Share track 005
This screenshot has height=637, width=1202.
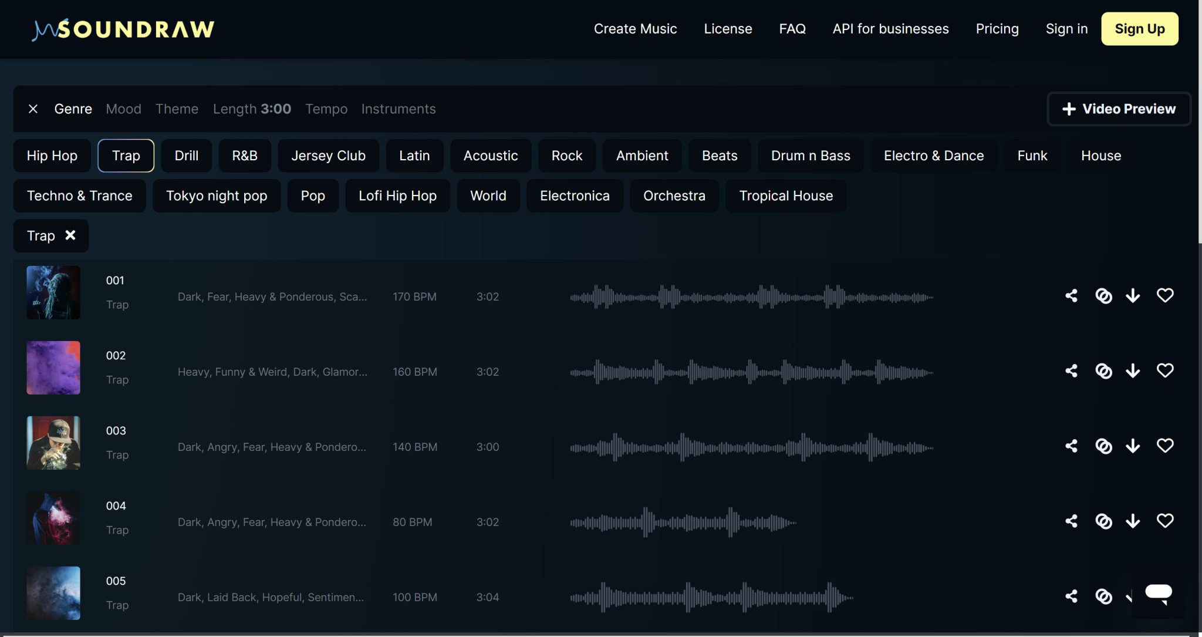(1071, 596)
